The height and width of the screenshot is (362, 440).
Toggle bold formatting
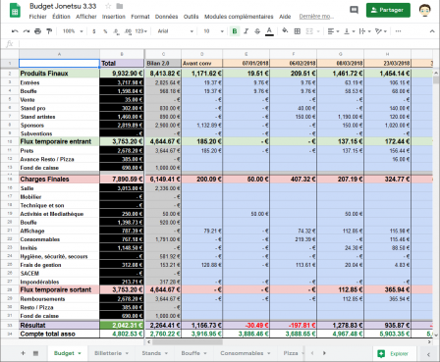coord(235,31)
